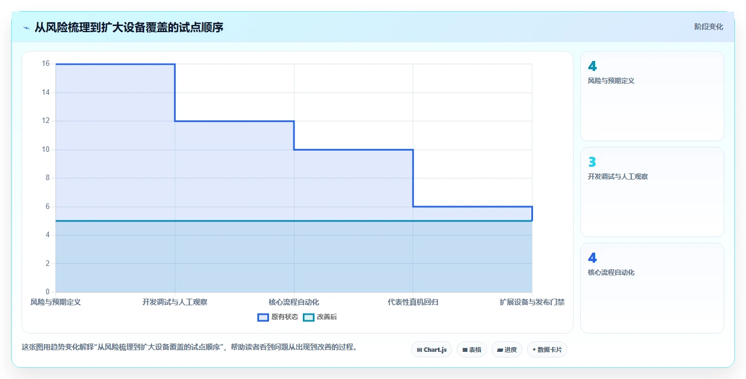Click the chart title 从风险梳理到扩大设备覆盖的试点顺序
Screen dimensions: 746x379
pos(129,27)
